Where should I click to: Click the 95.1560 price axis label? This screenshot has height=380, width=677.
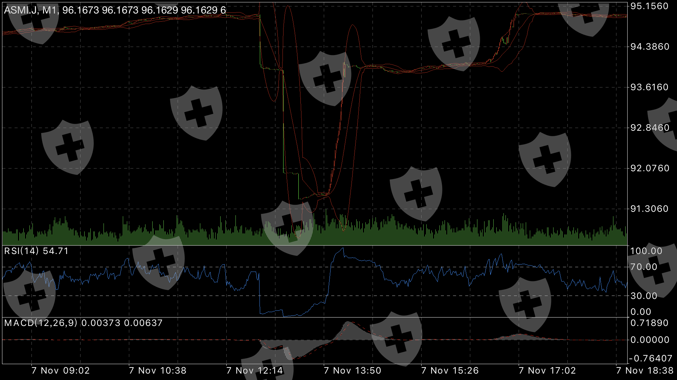(x=649, y=6)
